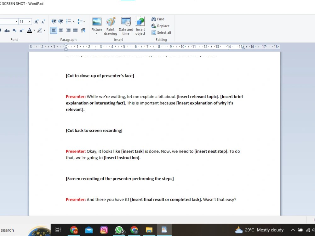The width and height of the screenshot is (315, 236).
Task: Open Instagram from the taskbar
Action: [x=104, y=230]
